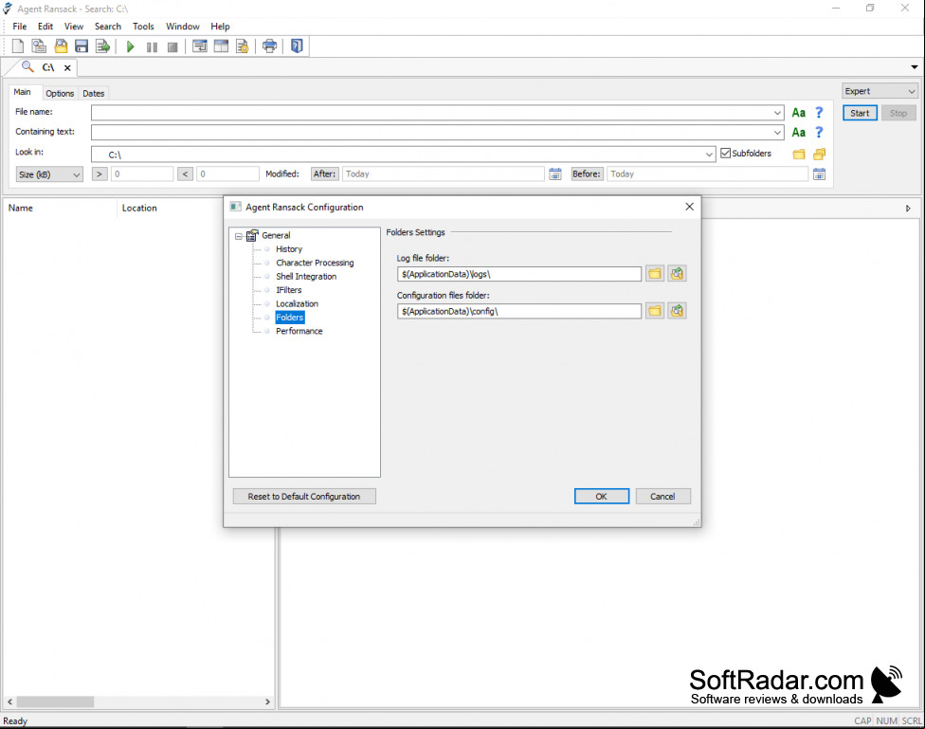Click the New search document icon
The width and height of the screenshot is (925, 729).
18,46
